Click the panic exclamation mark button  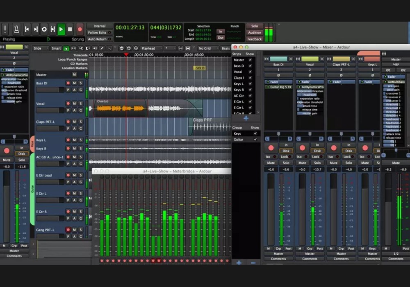(5, 29)
